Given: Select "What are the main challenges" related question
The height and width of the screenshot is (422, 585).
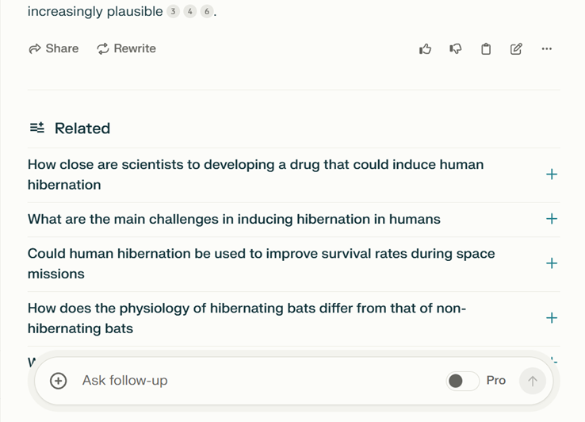Looking at the screenshot, I should point(234,219).
